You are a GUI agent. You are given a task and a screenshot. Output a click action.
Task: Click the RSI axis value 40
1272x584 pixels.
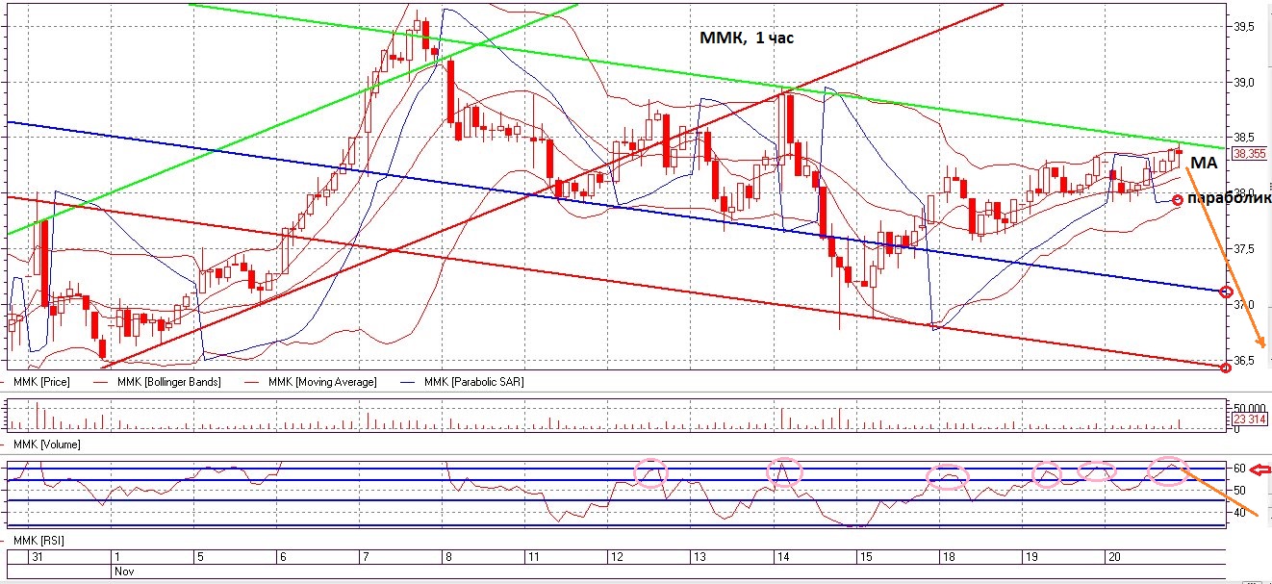click(1240, 513)
